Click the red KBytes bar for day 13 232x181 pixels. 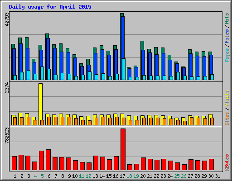[96, 163]
